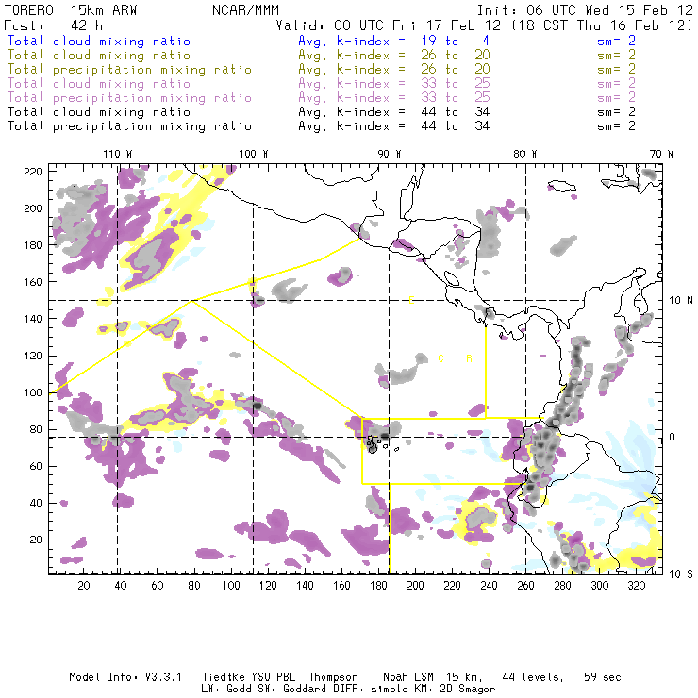The height and width of the screenshot is (698, 698).
Task: Click the "100" tick label on vertical axis
Action: (33, 392)
